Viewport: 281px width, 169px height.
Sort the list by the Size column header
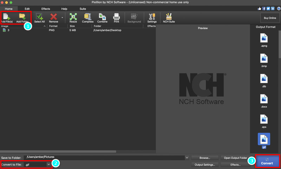(x=80, y=26)
